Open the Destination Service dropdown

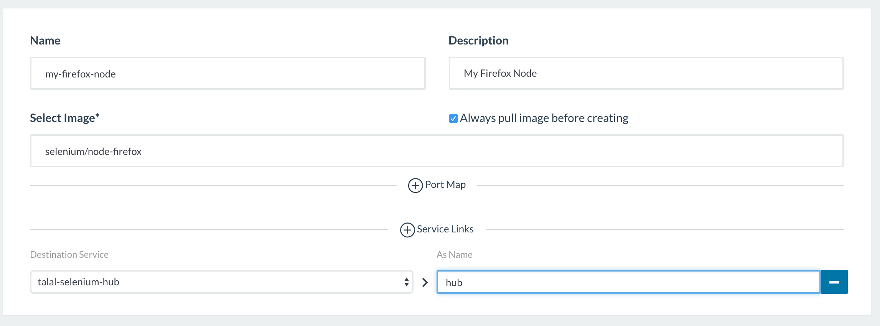pos(221,282)
